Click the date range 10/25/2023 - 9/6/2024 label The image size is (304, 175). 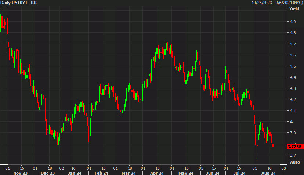277,3
